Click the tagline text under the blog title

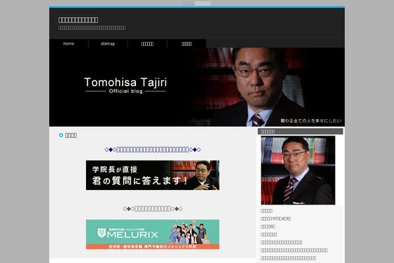[92, 28]
